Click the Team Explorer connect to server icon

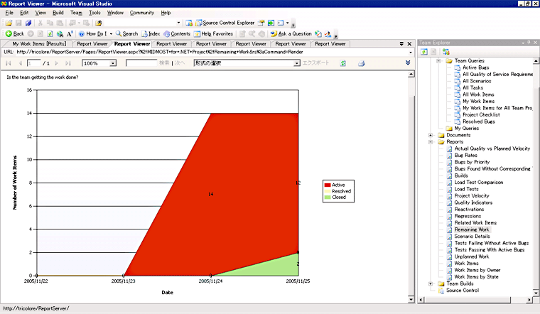click(x=446, y=52)
